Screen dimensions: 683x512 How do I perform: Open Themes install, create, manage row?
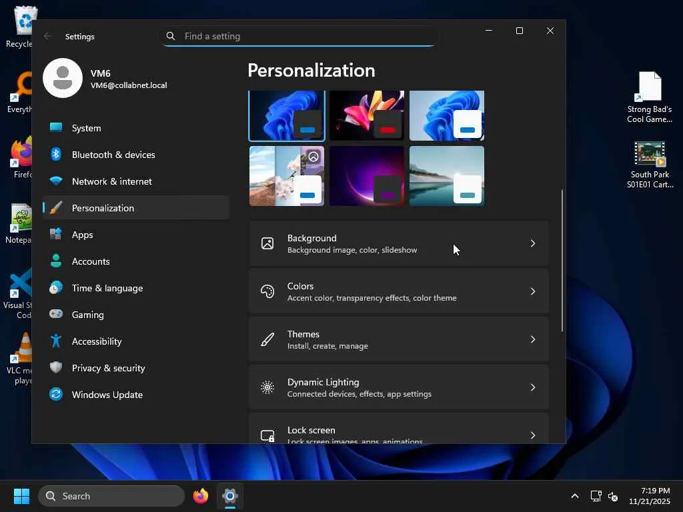399,339
